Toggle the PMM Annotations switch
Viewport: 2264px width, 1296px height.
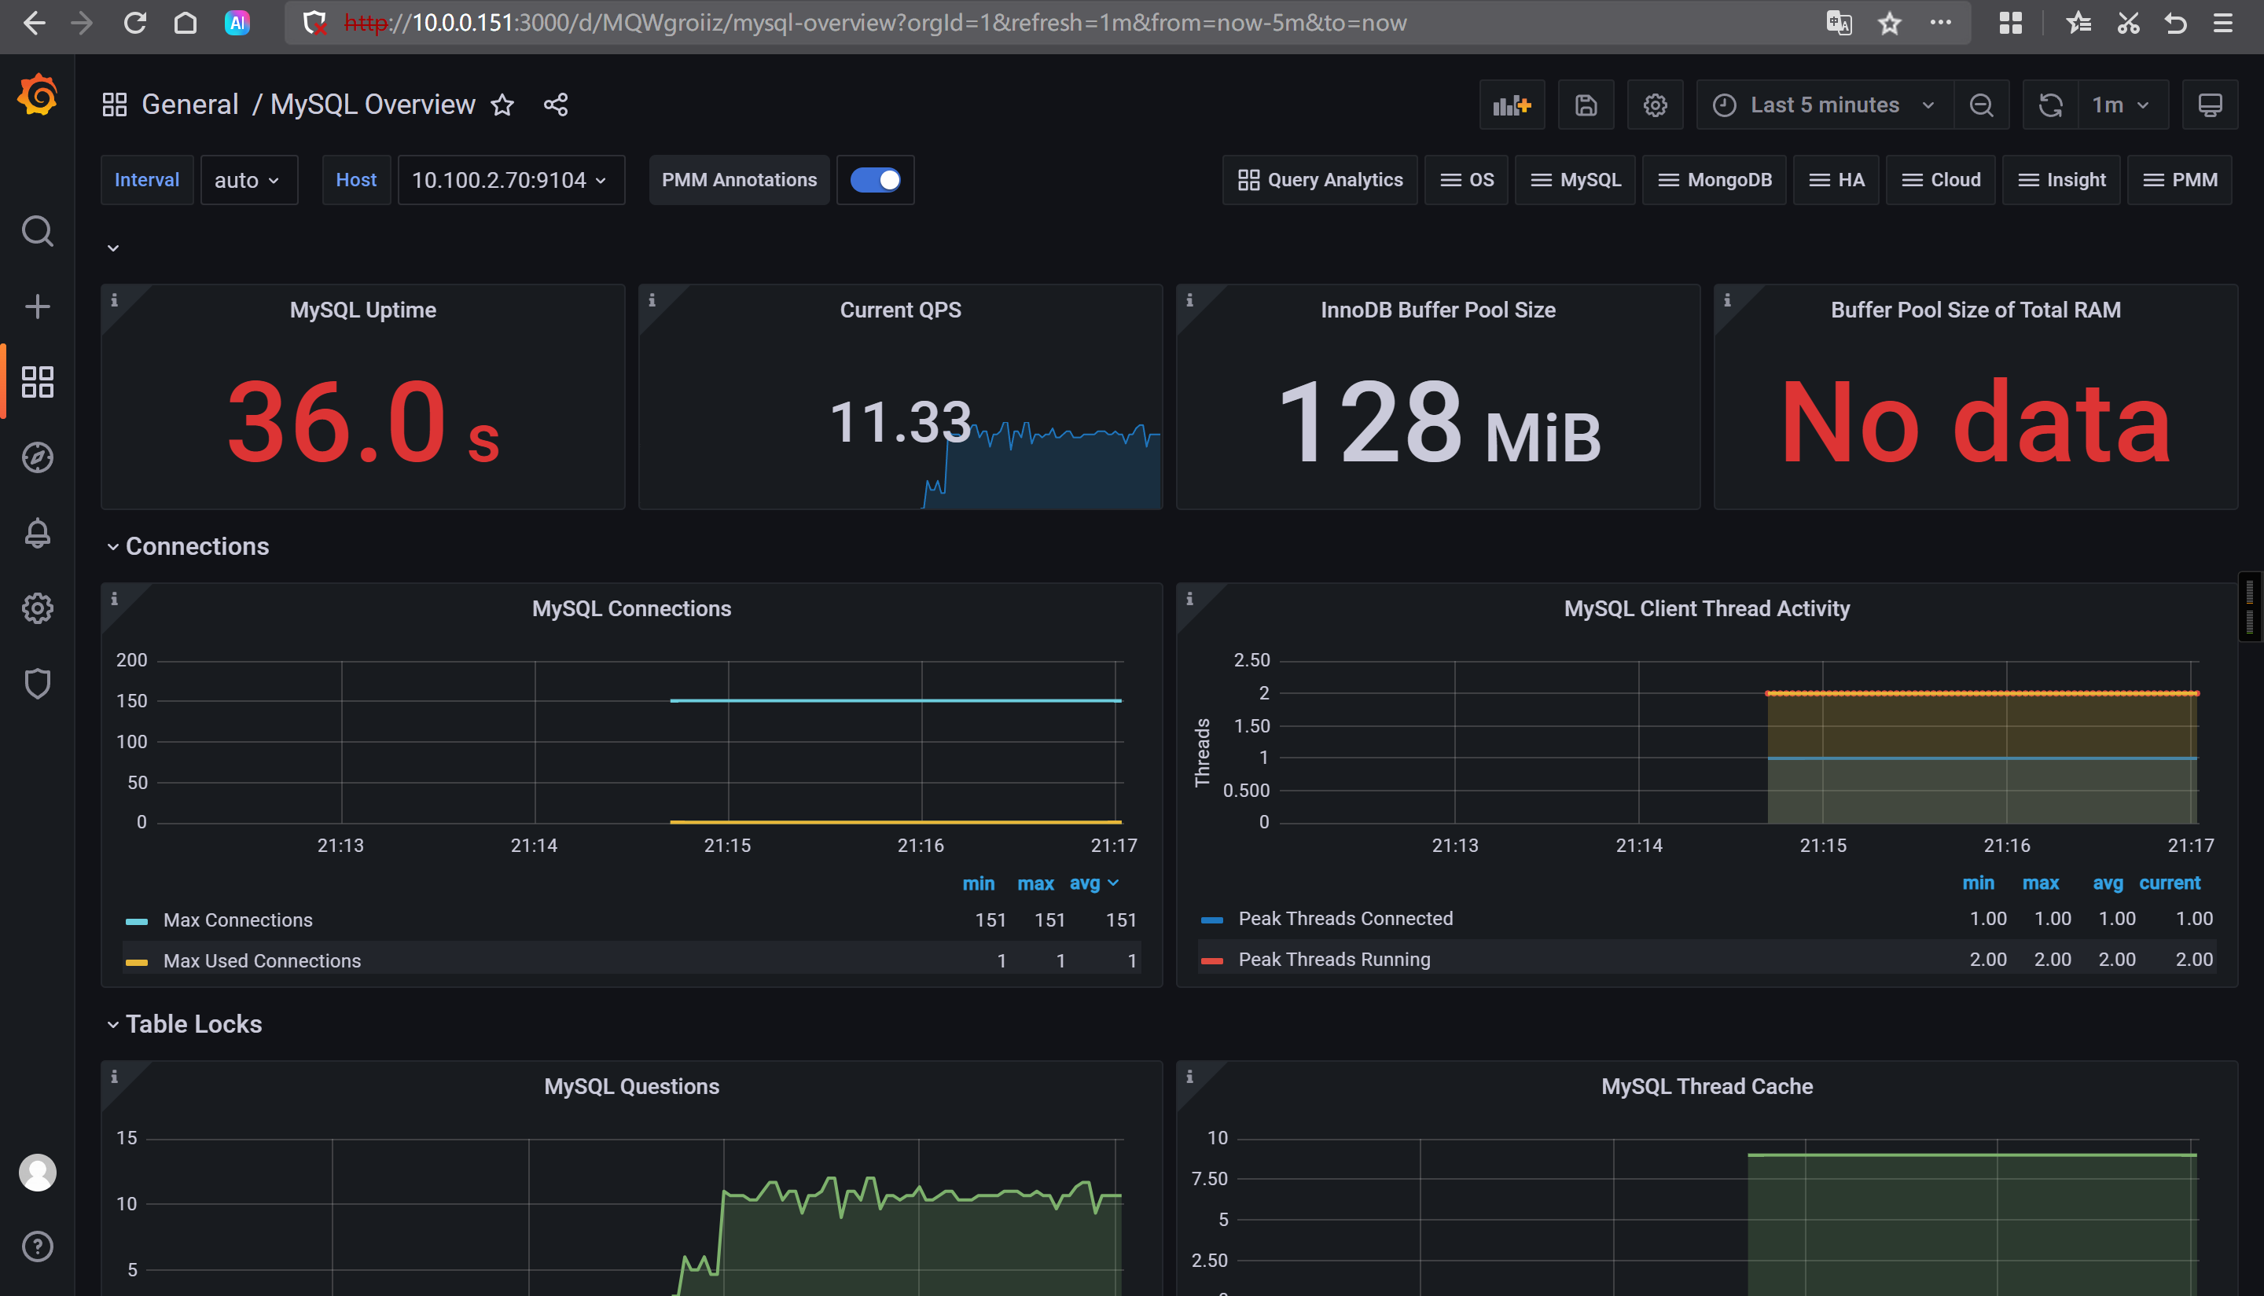coord(875,180)
